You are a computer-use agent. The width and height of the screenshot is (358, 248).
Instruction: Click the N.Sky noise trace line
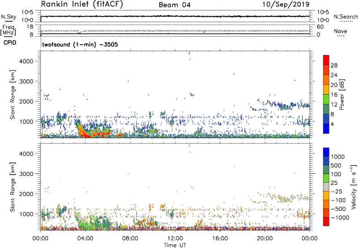(x=175, y=16)
